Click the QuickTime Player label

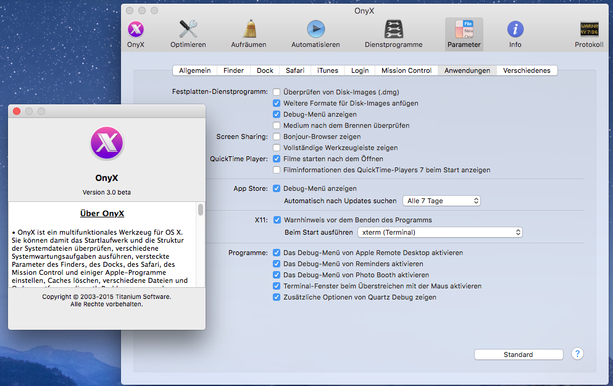coord(239,159)
